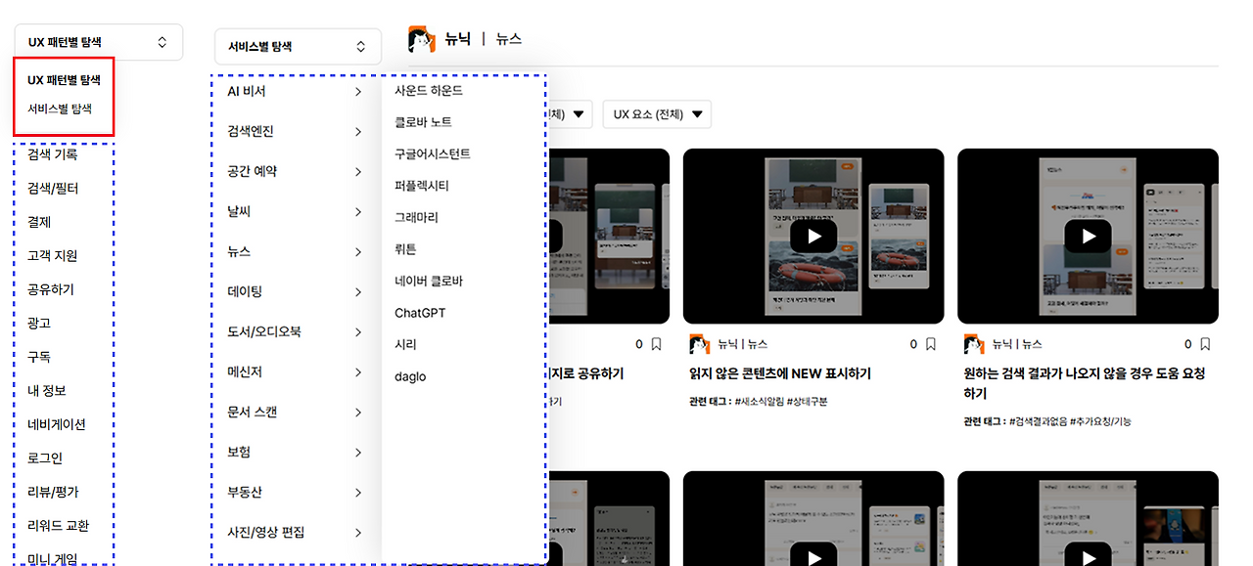Viewport: 1253px width, 566px height.
Task: Select 리뷰/평가 in pattern list
Action: tap(53, 492)
